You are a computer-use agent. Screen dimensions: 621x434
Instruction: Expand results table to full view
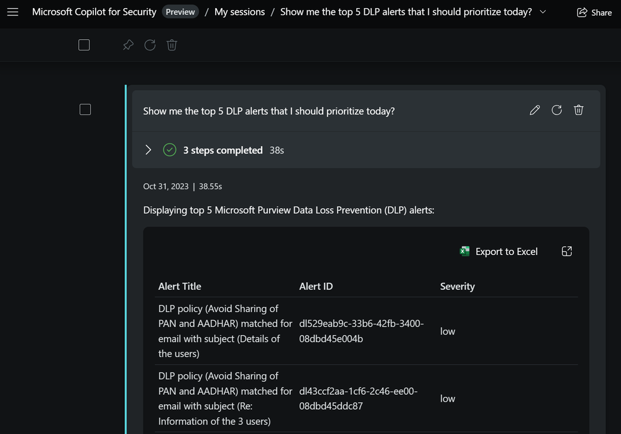(567, 251)
